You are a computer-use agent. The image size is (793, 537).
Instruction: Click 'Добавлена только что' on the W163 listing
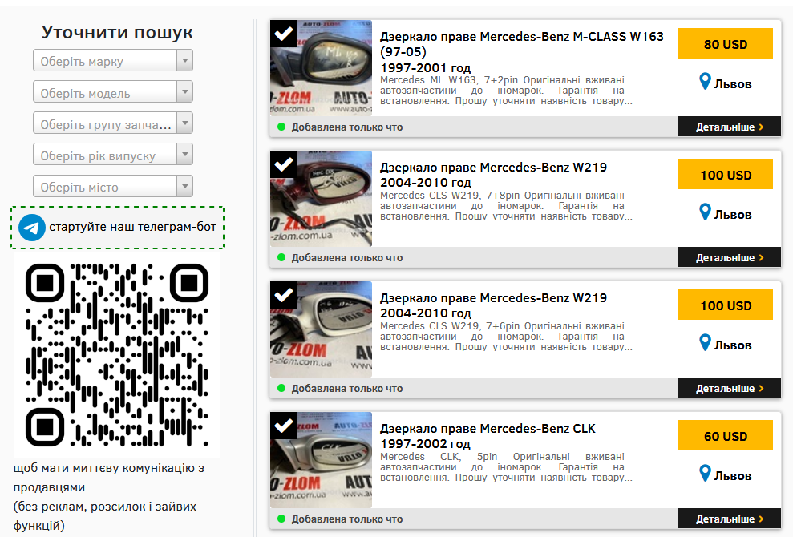347,127
